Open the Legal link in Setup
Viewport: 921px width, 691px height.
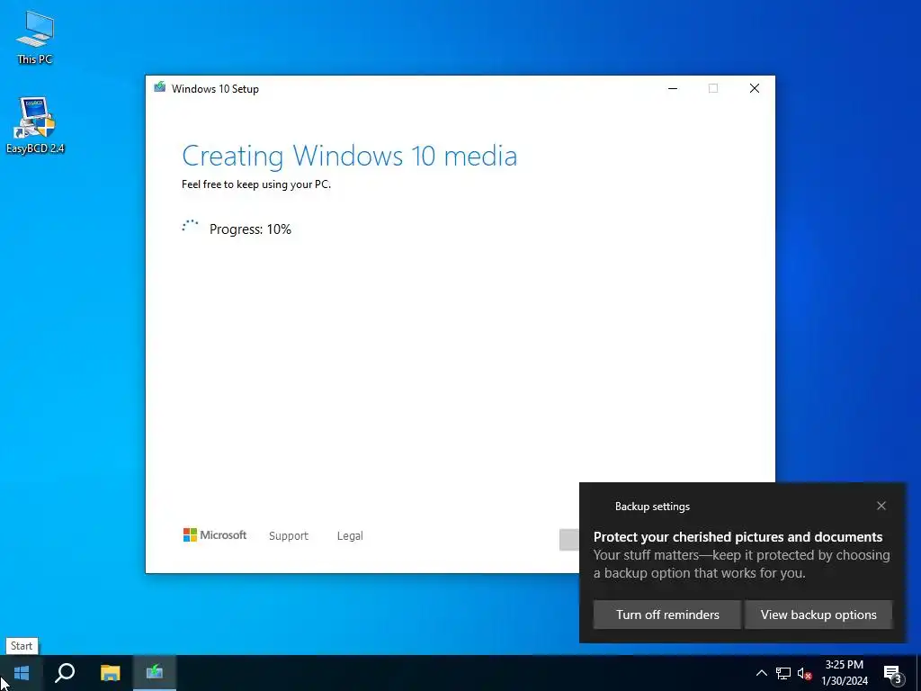(350, 536)
